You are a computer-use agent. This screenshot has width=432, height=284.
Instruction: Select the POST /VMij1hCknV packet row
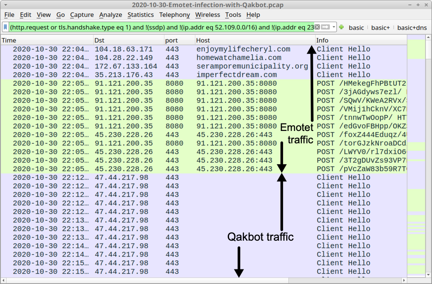point(204,109)
